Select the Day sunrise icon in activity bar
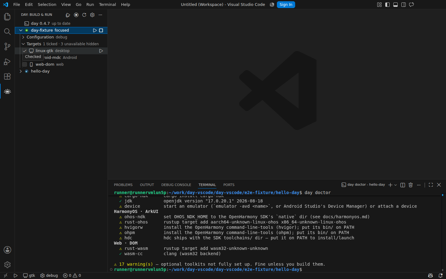 [x=7, y=91]
